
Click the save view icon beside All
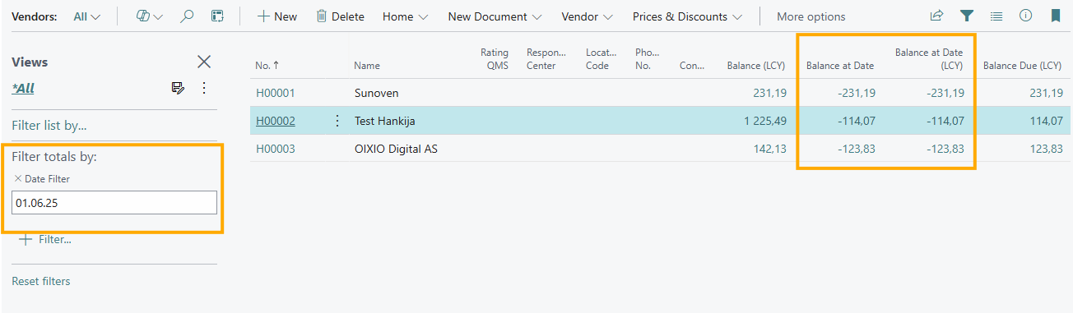click(x=178, y=88)
